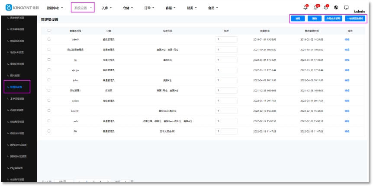Click the 日本大阪仓(新) warehouse cell
The image size is (373, 186).
(167, 132)
